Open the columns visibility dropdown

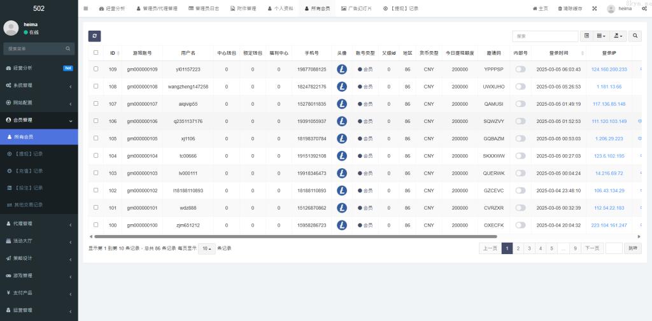602,36
